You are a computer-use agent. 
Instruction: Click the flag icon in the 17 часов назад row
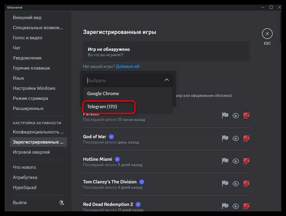pos(225,115)
